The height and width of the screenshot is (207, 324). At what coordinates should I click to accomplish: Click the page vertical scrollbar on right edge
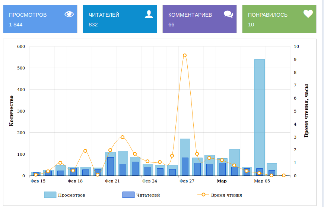322,103
